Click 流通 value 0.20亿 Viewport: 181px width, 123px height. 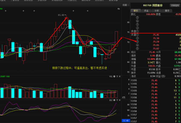177,73
